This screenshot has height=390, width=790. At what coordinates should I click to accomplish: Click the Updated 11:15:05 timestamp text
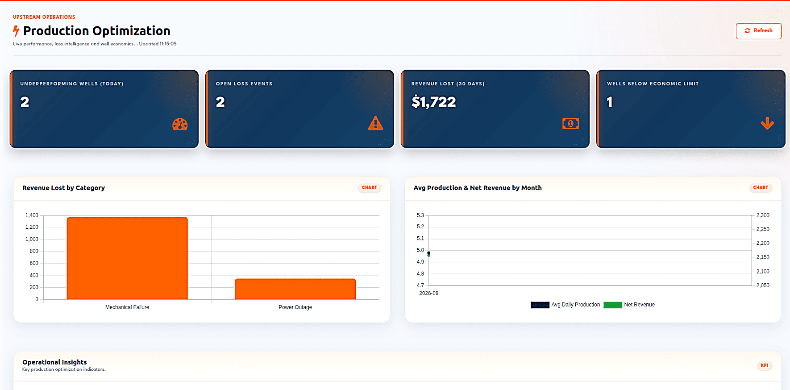tap(158, 44)
